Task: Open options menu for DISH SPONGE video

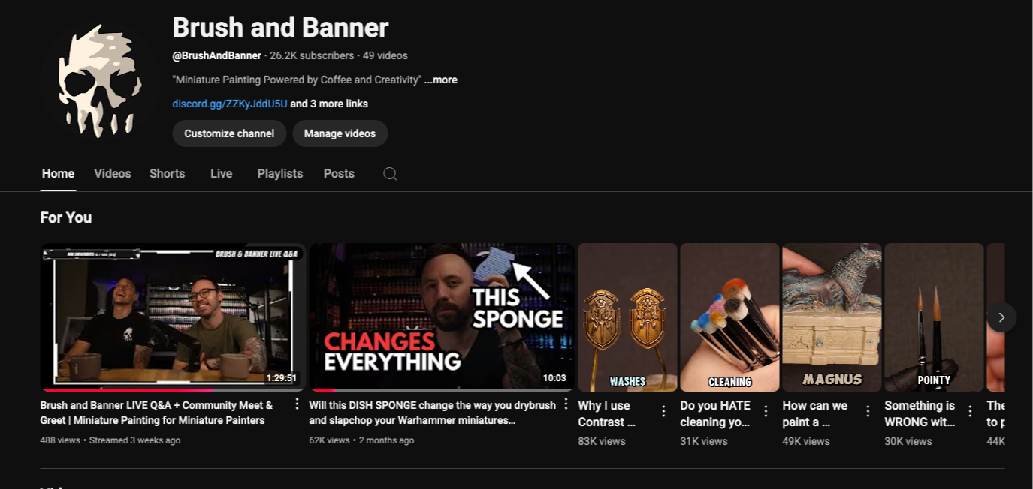Action: (x=566, y=404)
